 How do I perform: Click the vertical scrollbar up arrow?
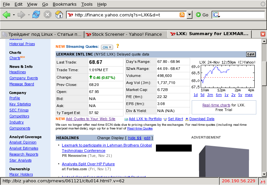coord(264,41)
